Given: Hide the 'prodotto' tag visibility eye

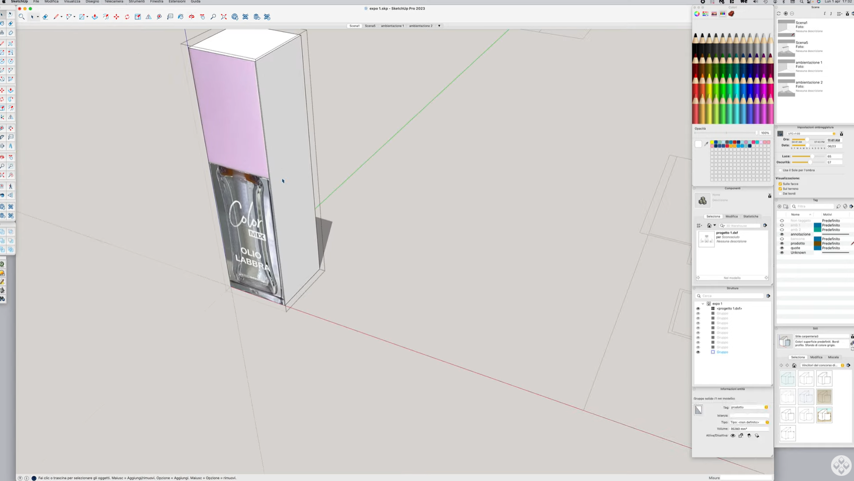Looking at the screenshot, I should [x=782, y=244].
